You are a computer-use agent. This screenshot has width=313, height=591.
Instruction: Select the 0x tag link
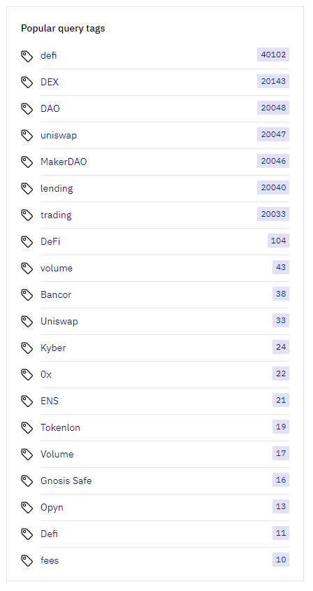pyautogui.click(x=46, y=375)
